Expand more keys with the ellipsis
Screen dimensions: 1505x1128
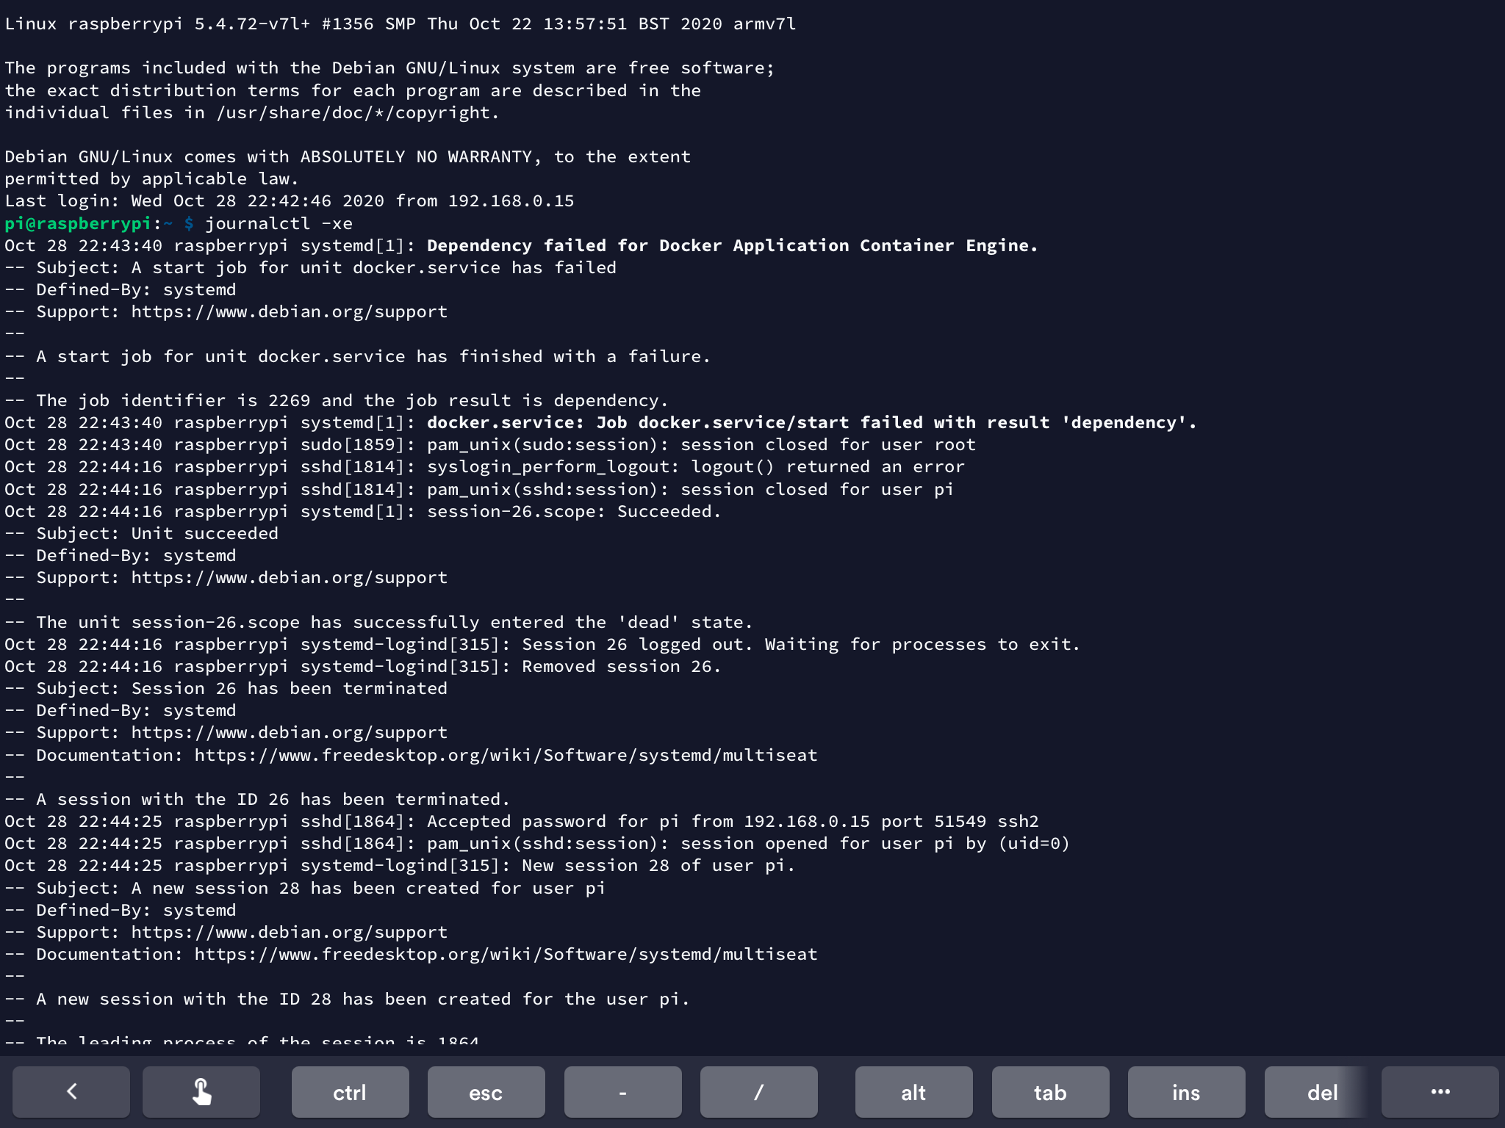[x=1440, y=1092]
